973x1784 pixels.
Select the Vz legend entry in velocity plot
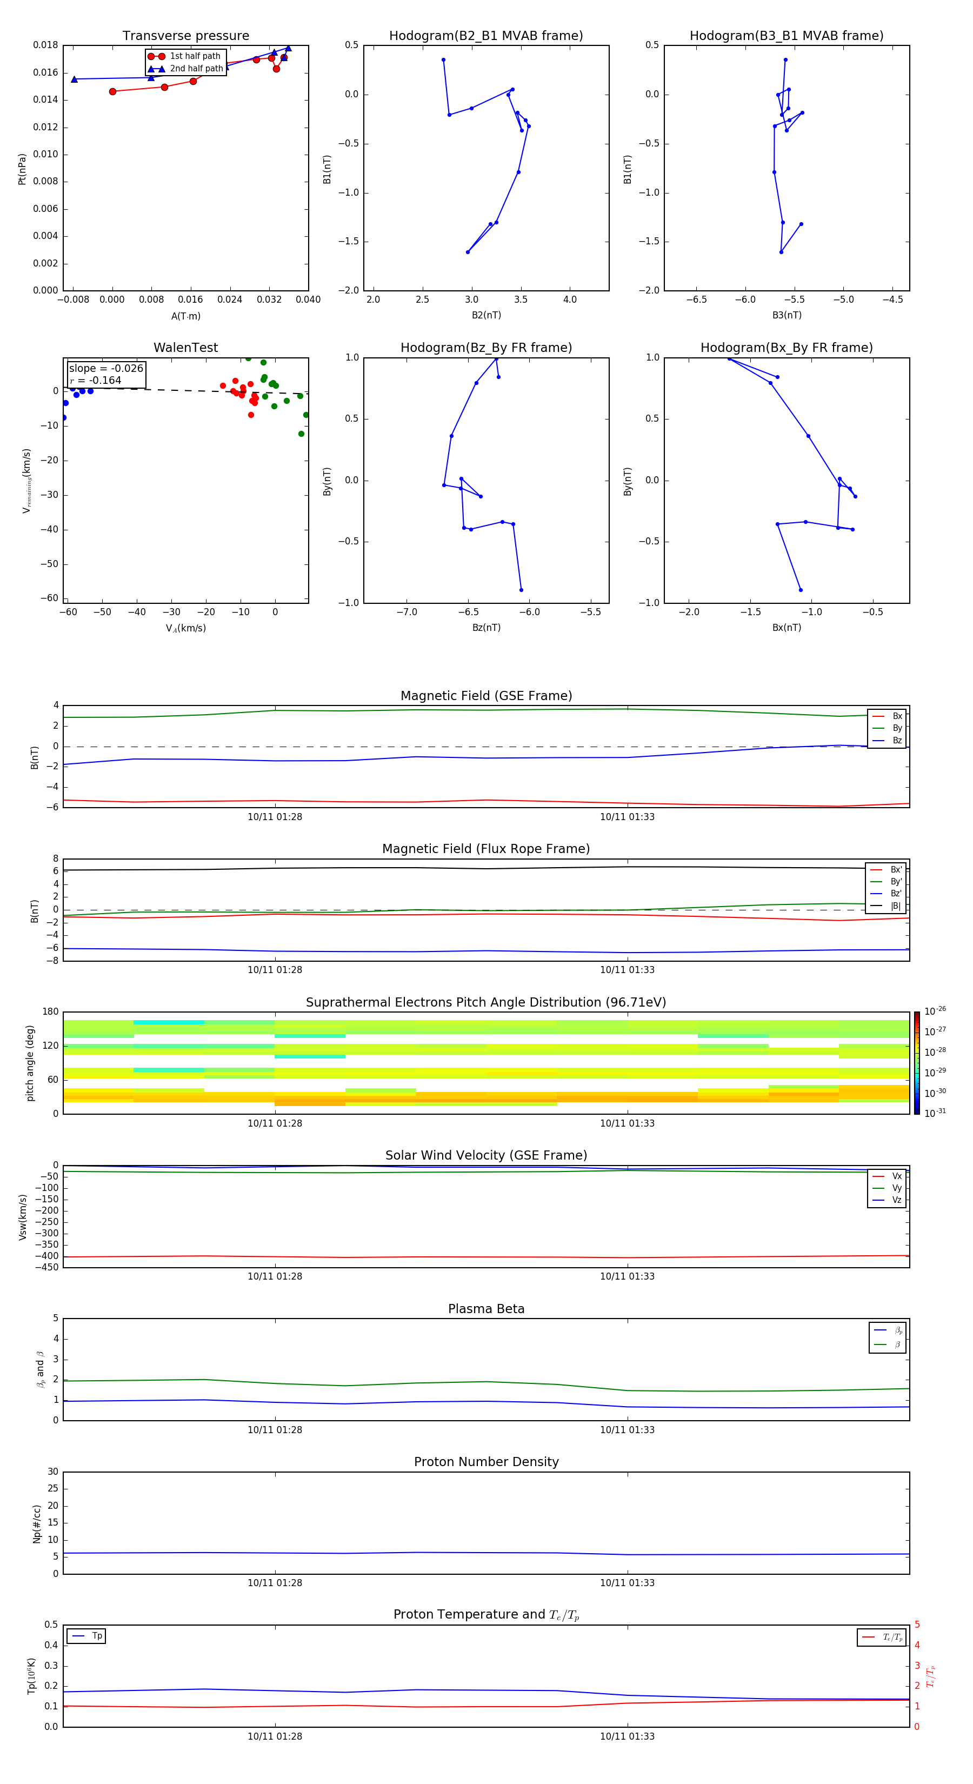887,1200
